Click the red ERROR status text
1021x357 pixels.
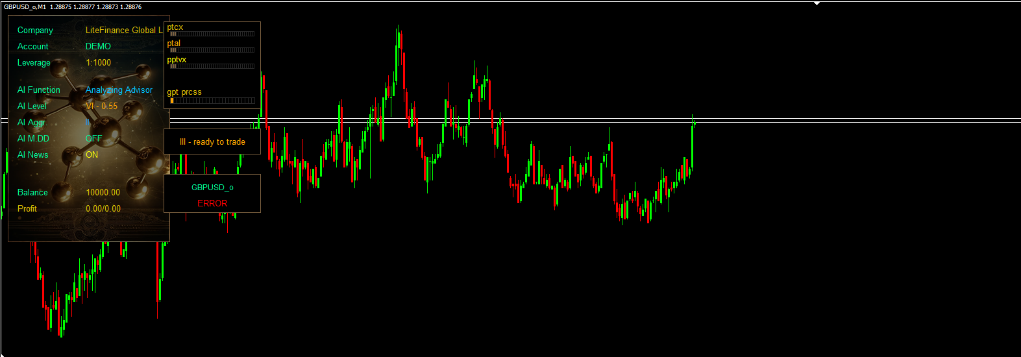(212, 203)
